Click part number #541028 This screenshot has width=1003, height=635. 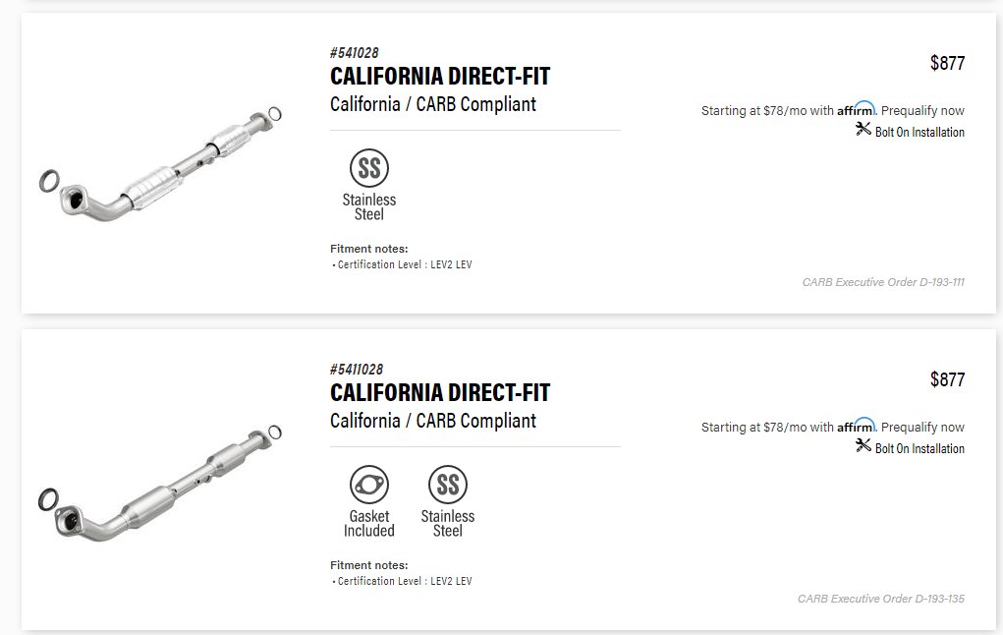355,52
